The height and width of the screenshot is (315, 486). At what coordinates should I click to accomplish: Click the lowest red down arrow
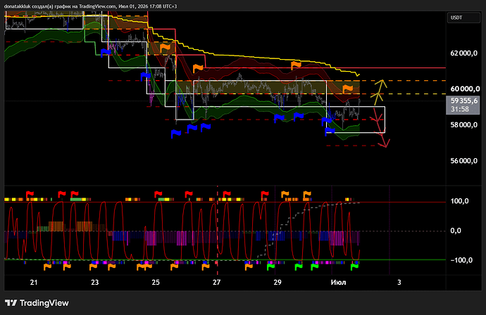tap(384, 142)
